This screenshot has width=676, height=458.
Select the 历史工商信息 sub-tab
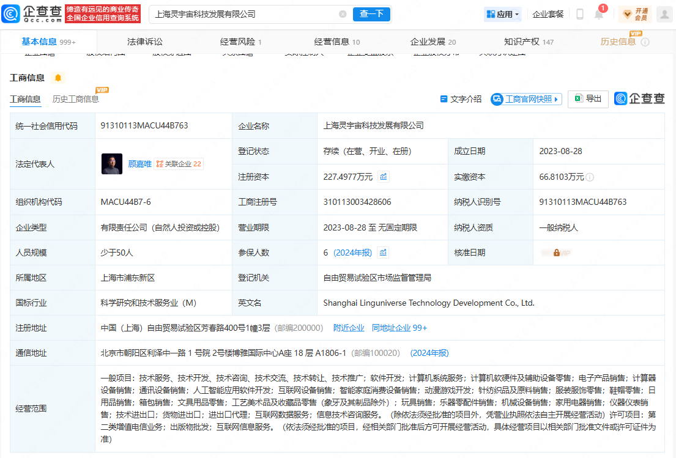75,99
